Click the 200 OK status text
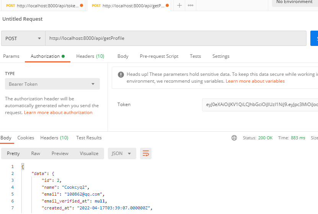This screenshot has height=214, width=318. 265,138
